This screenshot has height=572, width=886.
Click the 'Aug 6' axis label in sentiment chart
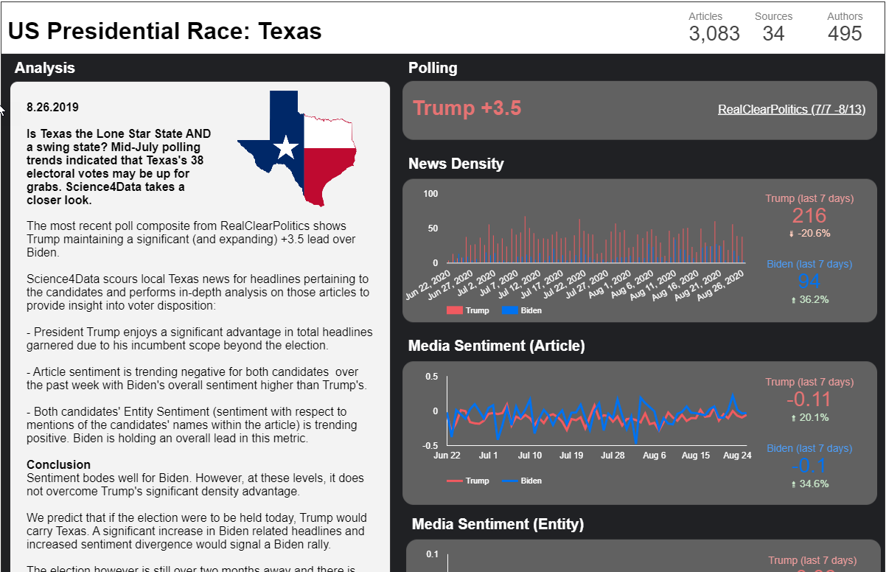655,456
